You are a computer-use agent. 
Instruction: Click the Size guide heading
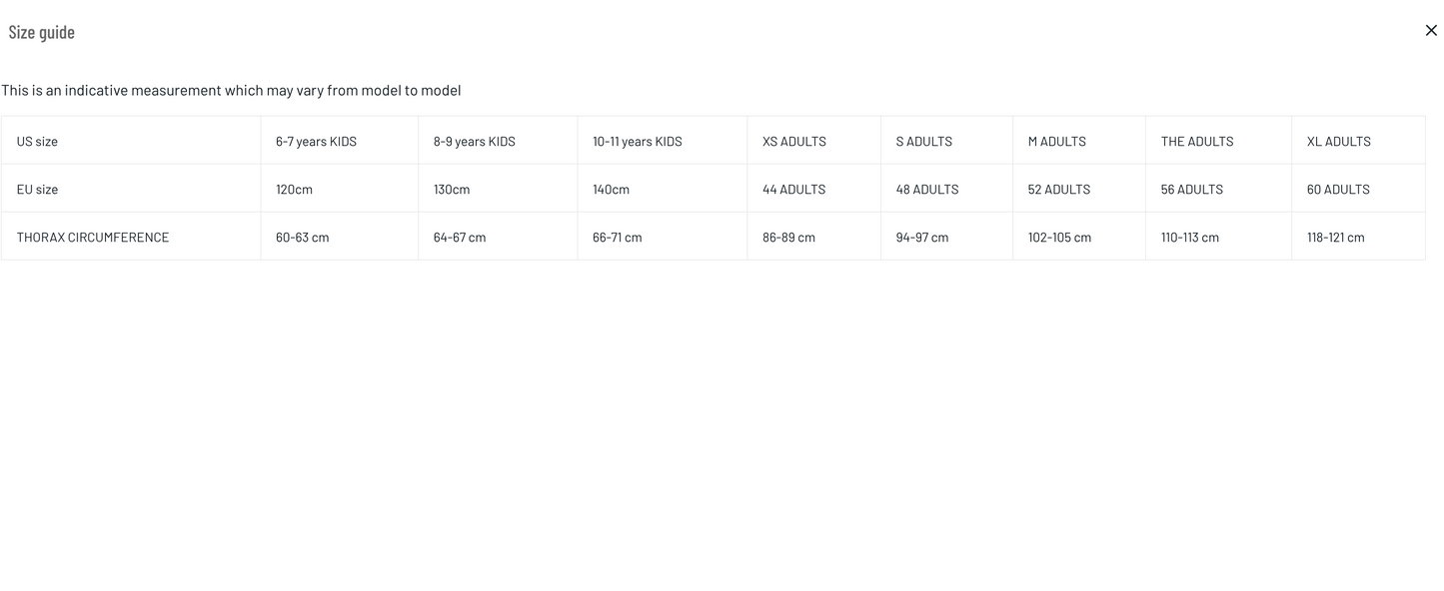point(42,32)
